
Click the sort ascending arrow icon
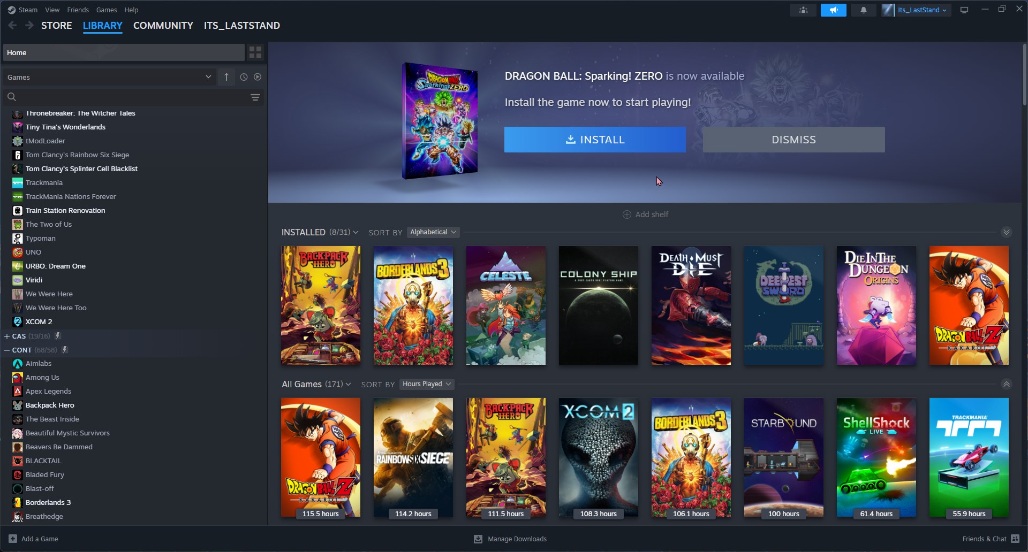coord(226,77)
